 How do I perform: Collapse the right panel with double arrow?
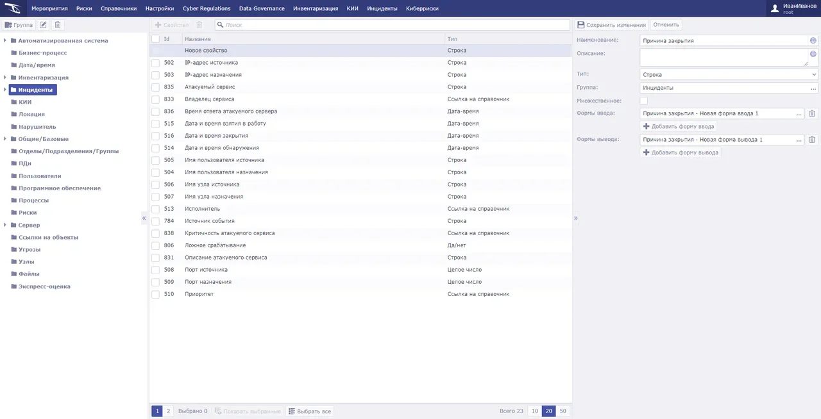point(575,218)
